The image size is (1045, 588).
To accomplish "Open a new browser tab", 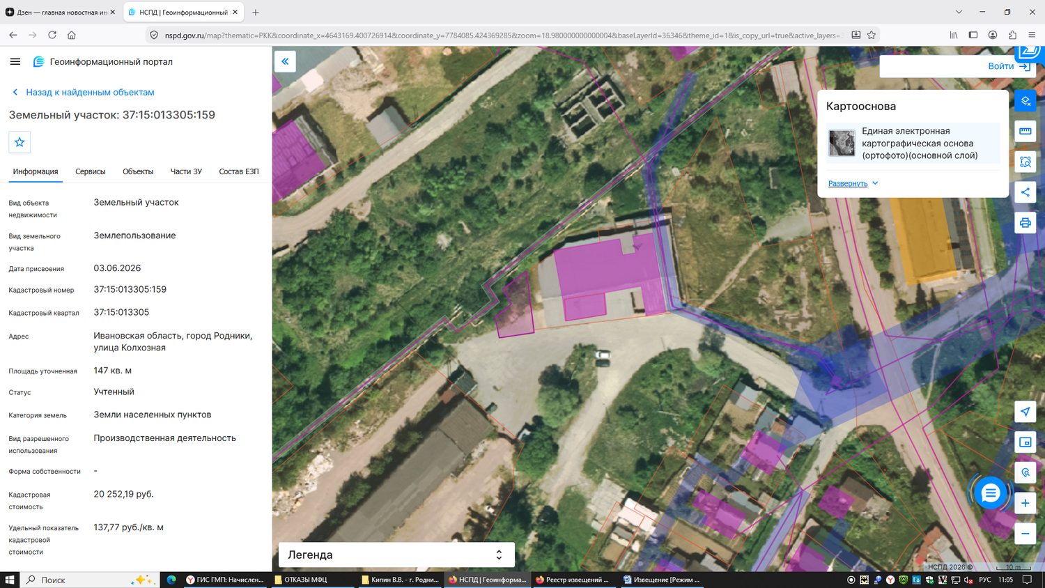I will click(256, 12).
